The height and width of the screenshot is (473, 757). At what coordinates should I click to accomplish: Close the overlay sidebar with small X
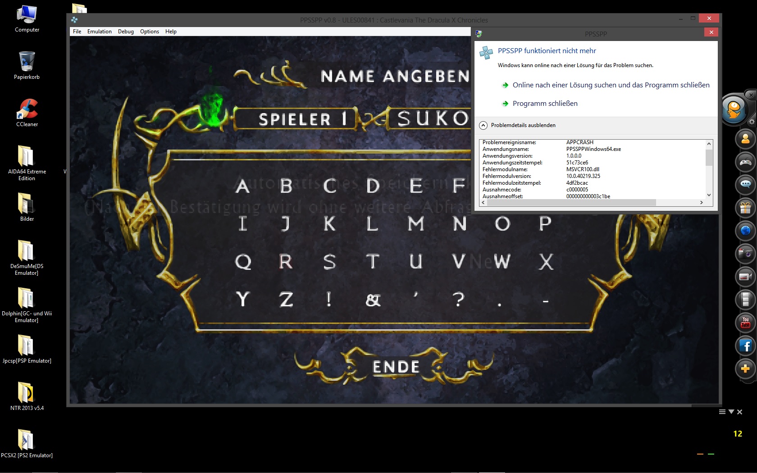click(751, 95)
